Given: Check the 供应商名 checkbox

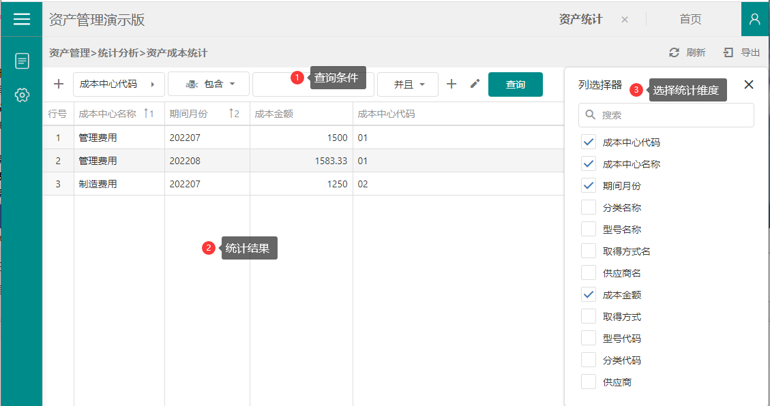Looking at the screenshot, I should (x=589, y=272).
